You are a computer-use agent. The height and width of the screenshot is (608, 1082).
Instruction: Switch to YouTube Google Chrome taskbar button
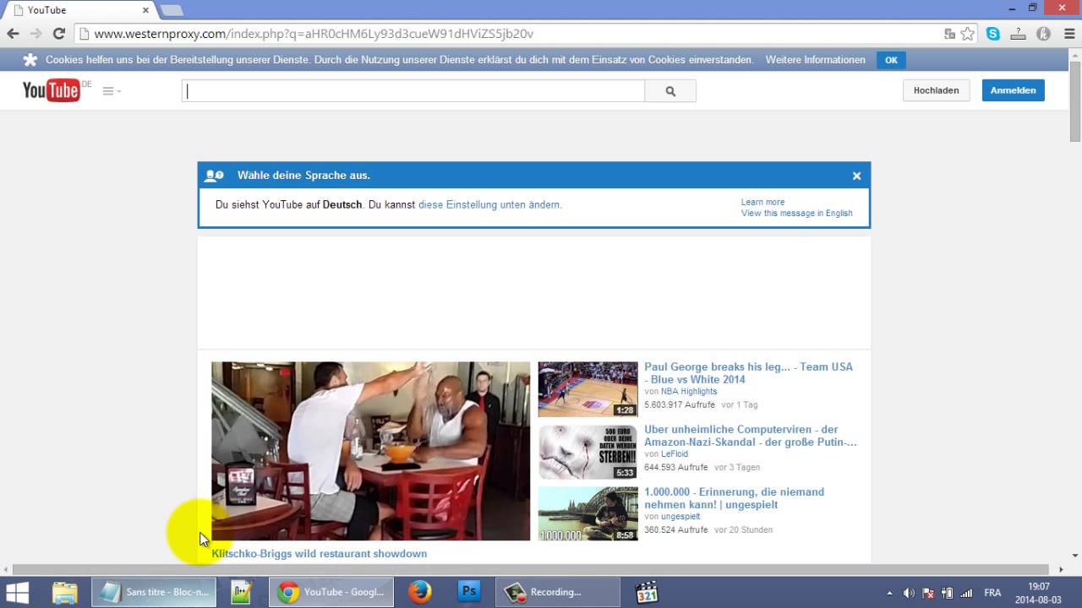click(x=331, y=592)
